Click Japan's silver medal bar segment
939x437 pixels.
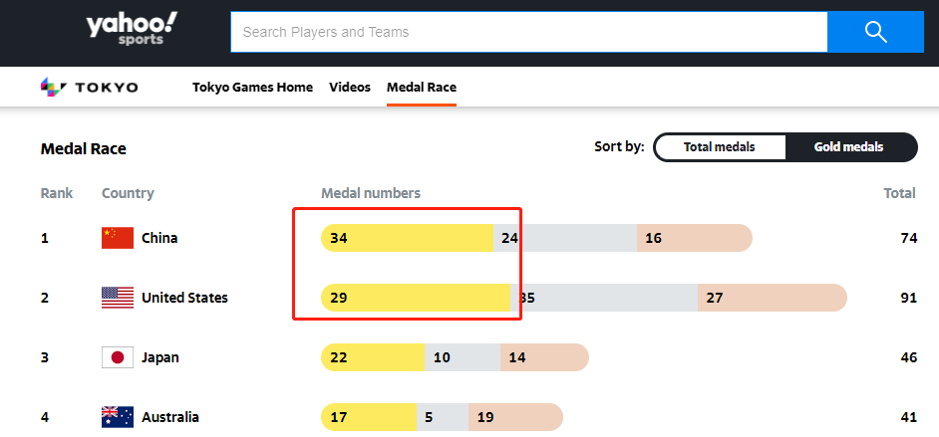(x=463, y=357)
